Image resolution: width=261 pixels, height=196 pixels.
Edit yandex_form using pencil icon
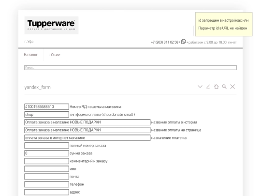pyautogui.click(x=208, y=87)
